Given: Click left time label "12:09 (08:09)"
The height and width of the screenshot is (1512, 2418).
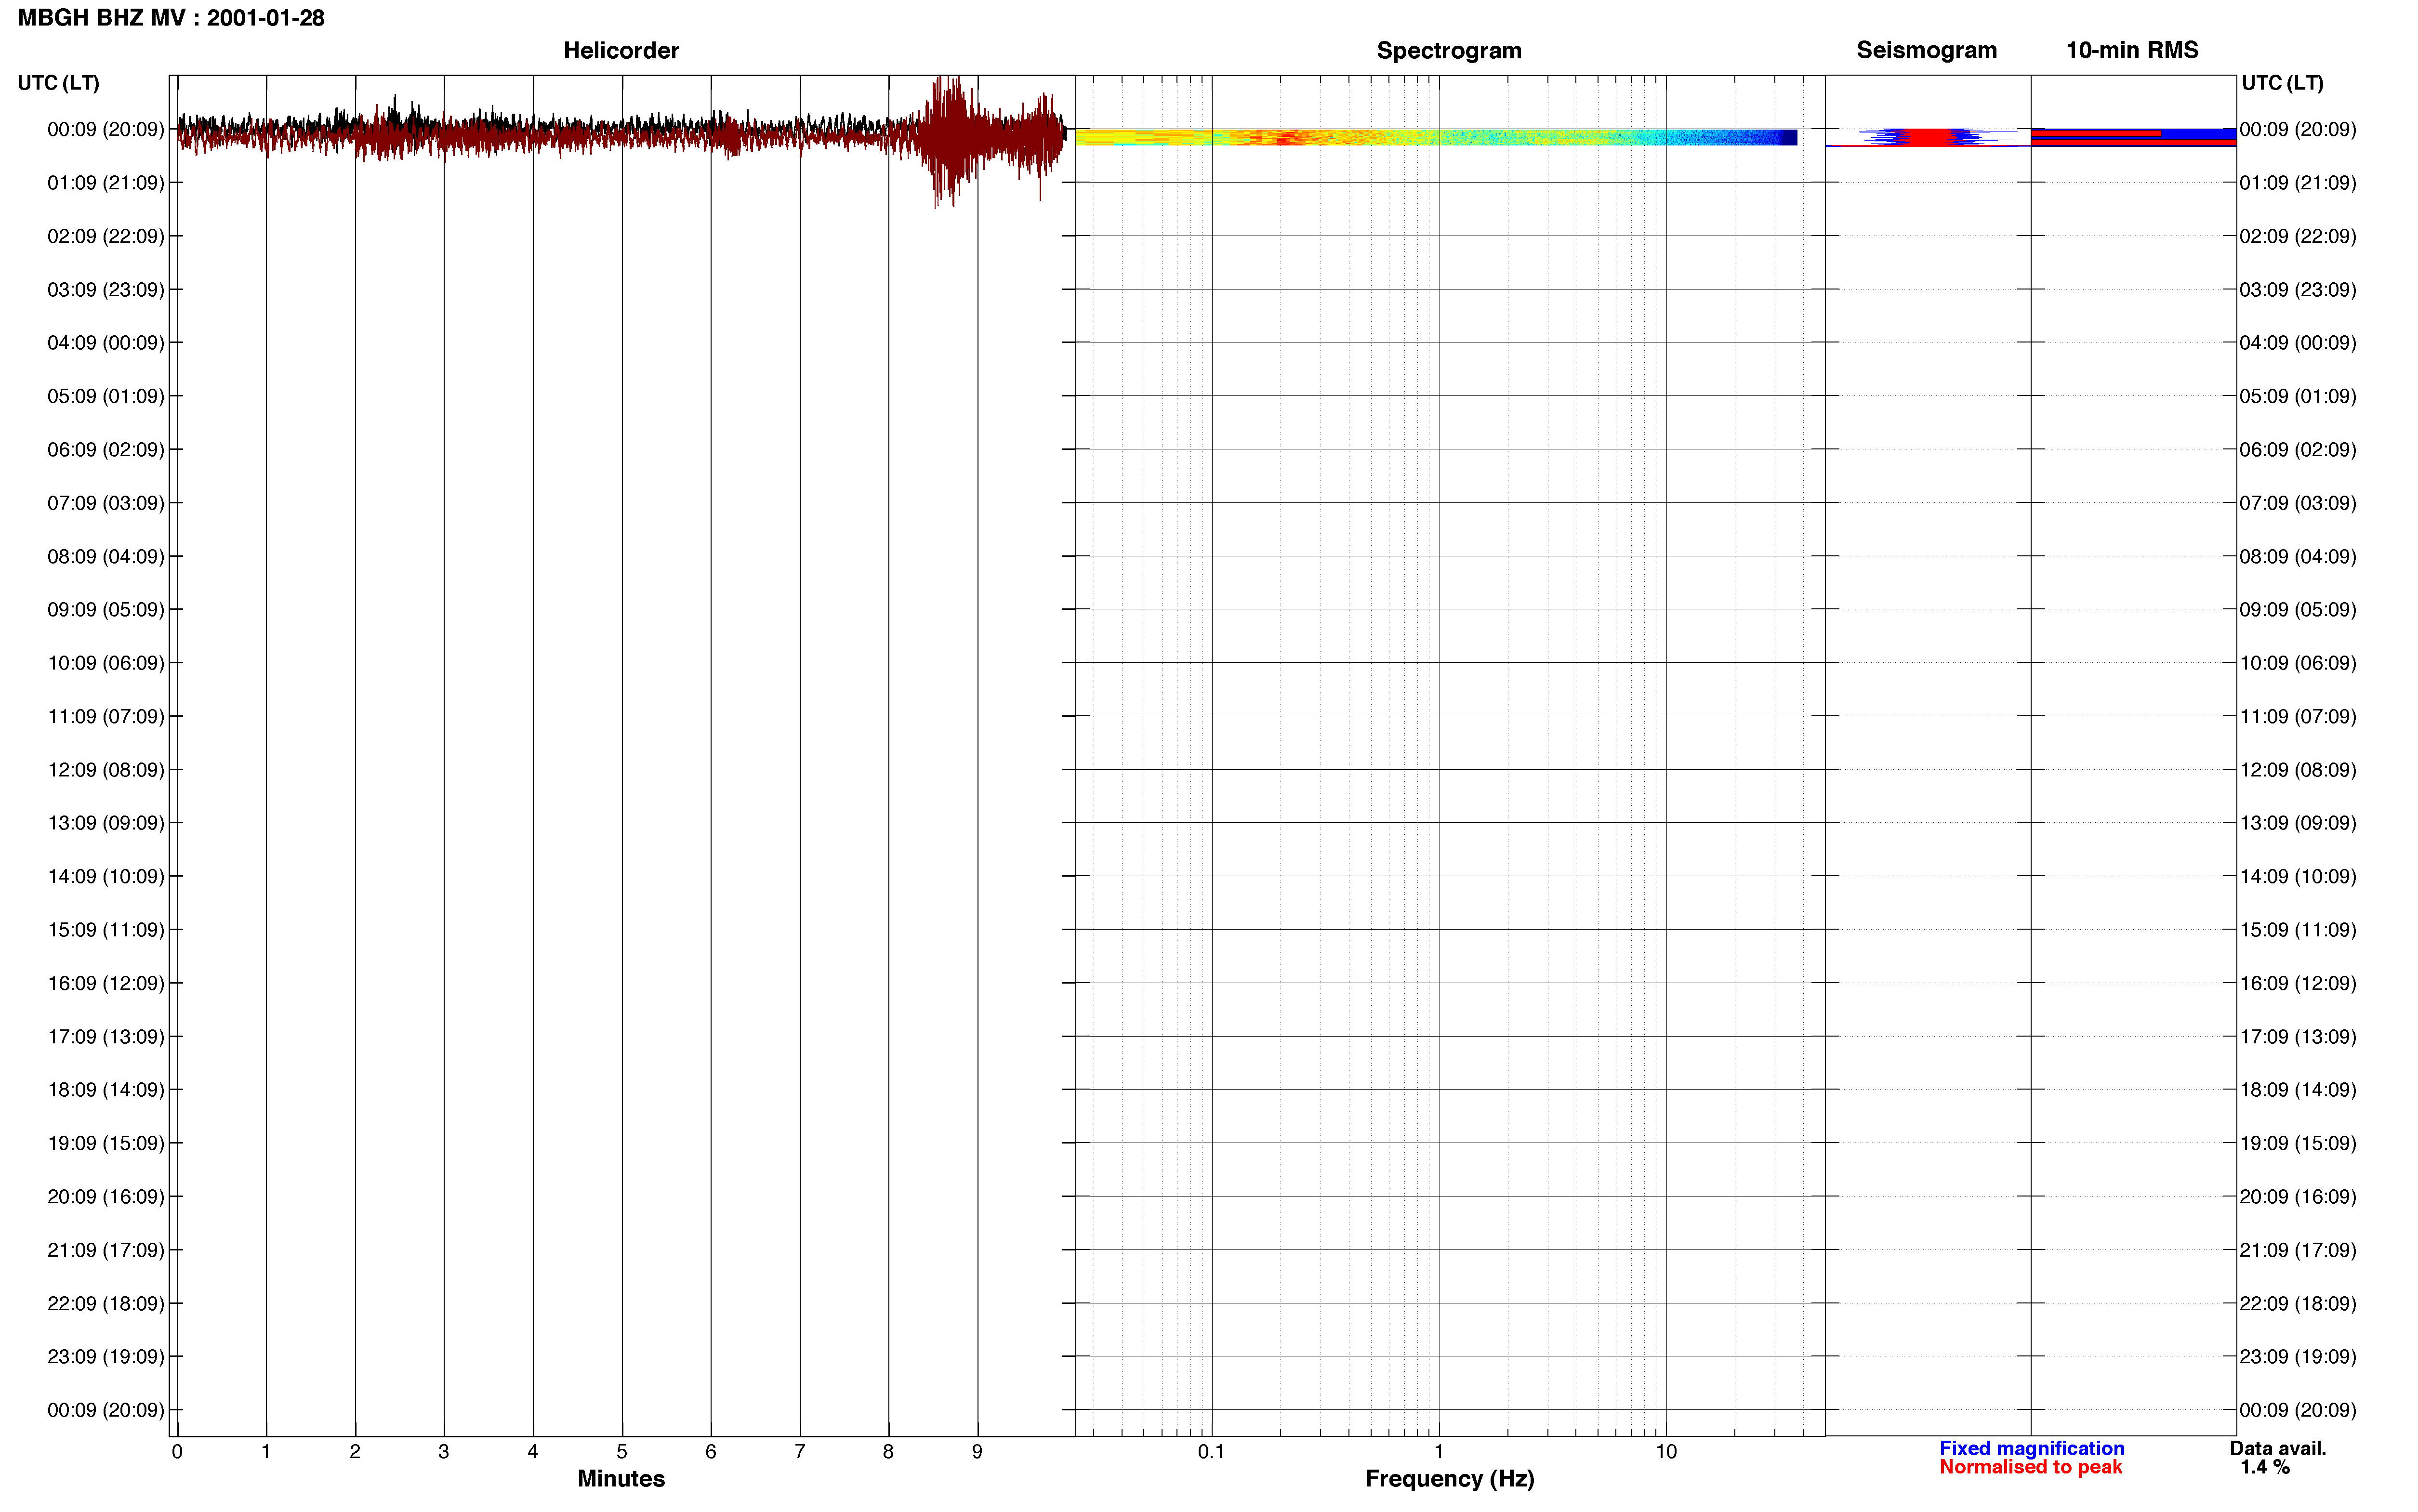Looking at the screenshot, I should (105, 770).
